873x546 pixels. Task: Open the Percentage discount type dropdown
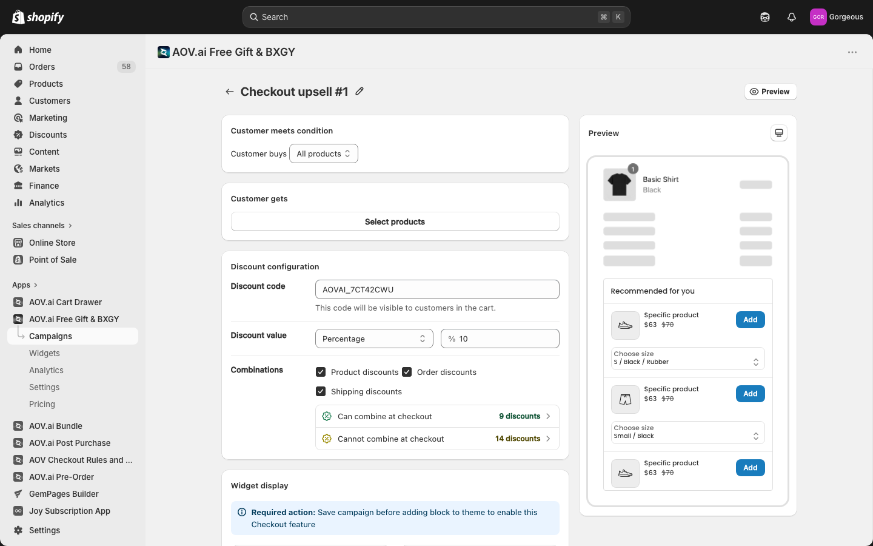[x=374, y=339]
